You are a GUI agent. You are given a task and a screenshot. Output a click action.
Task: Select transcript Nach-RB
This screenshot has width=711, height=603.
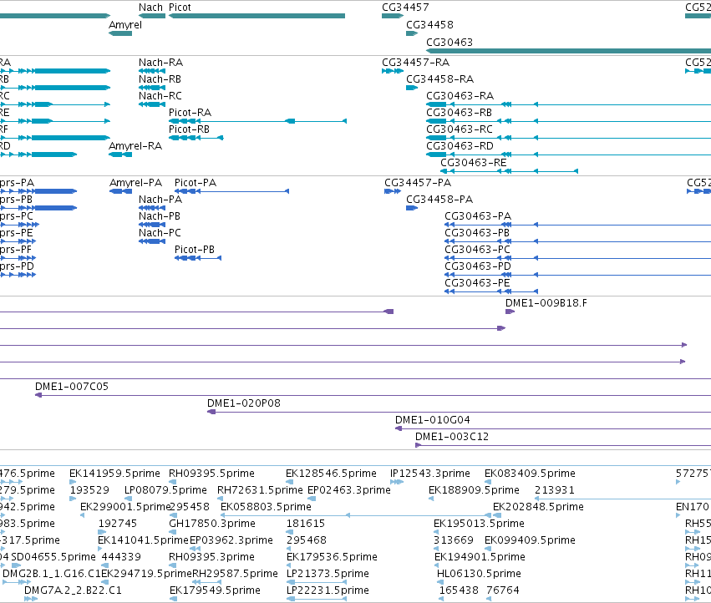coord(160,79)
